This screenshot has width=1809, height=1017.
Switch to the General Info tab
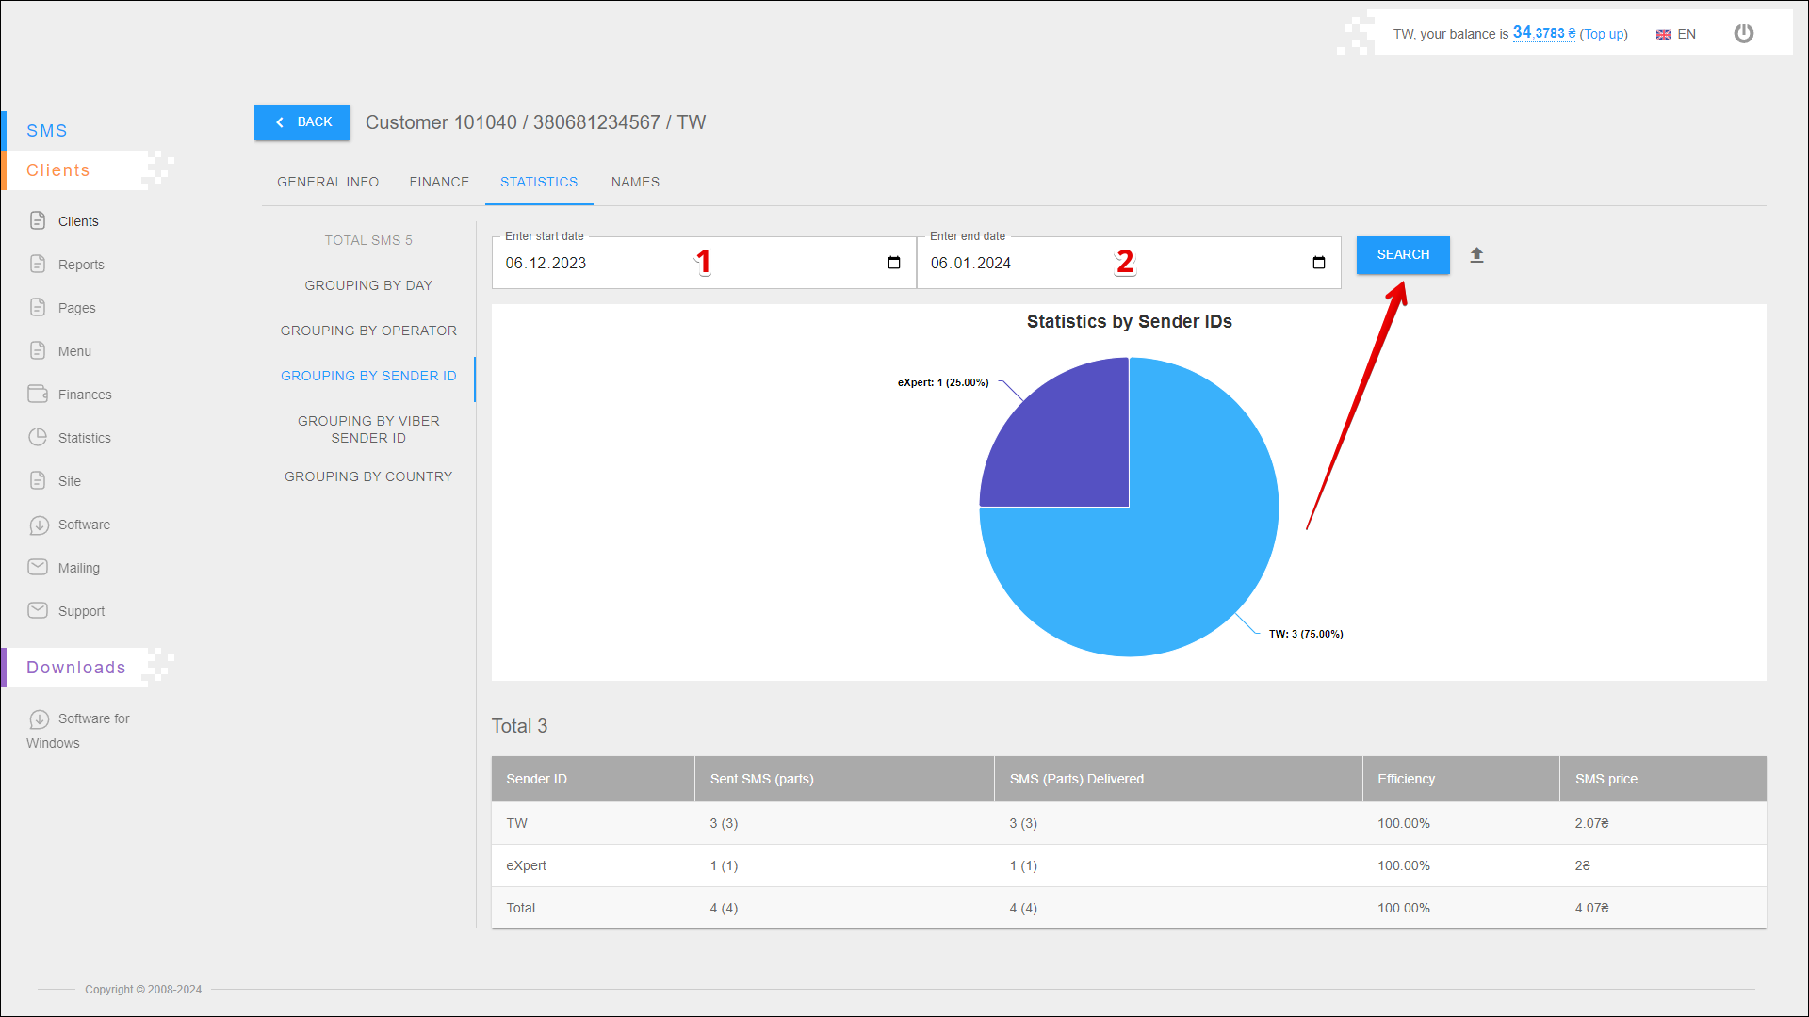coord(328,182)
